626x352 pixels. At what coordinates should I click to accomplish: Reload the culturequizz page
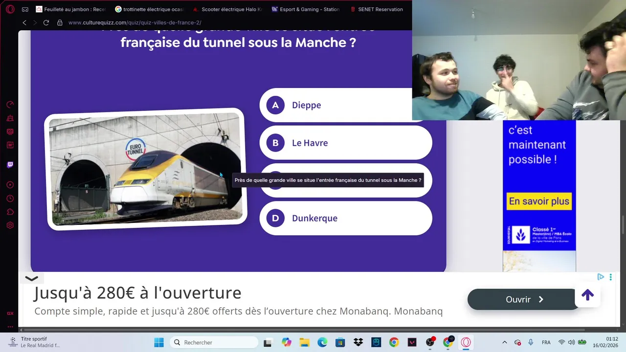coord(46,22)
